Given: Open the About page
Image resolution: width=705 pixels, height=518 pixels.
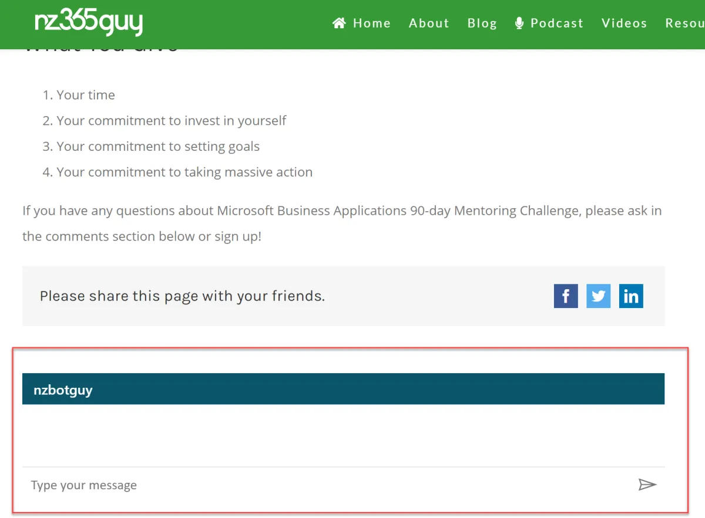Looking at the screenshot, I should pyautogui.click(x=429, y=23).
